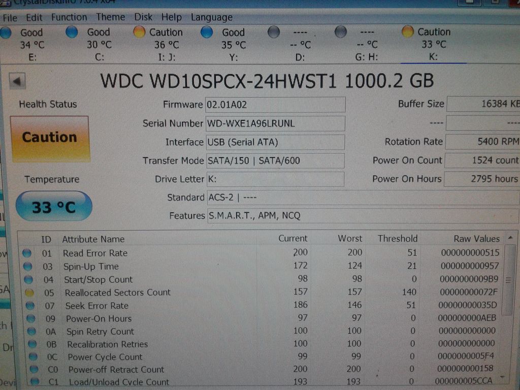Screen dimensions: 520x390
Task: Click the Caution health status button
Action: 50,138
